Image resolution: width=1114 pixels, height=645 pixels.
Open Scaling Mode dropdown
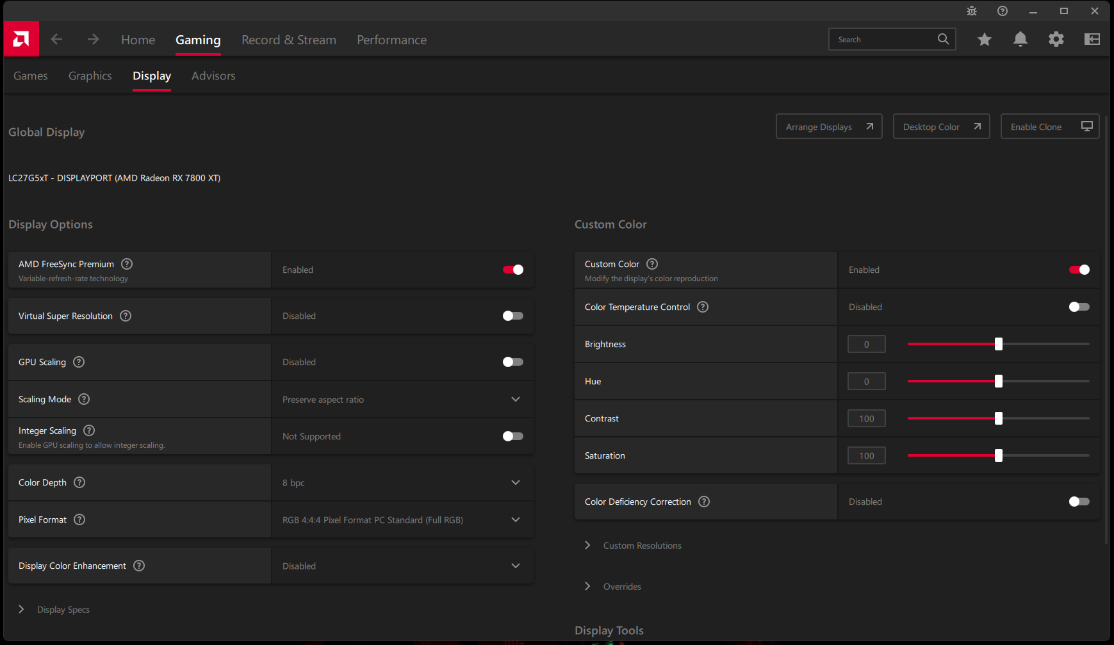[x=403, y=399]
